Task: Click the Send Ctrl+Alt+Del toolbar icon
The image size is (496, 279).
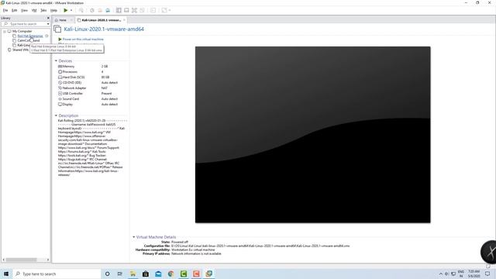Action: tap(81, 10)
